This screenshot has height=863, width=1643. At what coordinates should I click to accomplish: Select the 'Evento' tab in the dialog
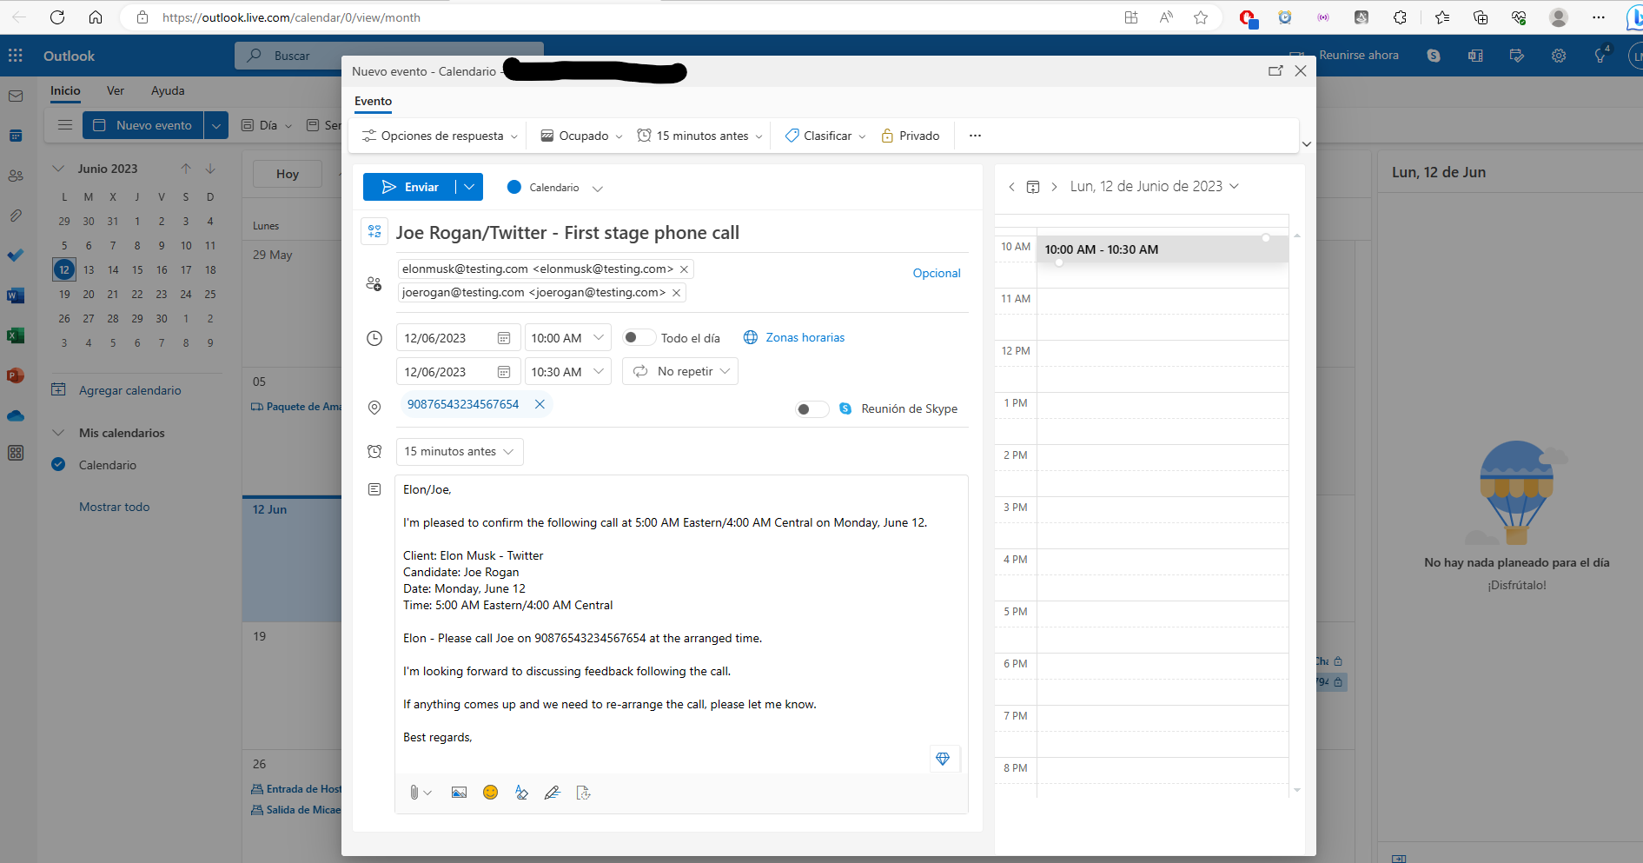[373, 102]
